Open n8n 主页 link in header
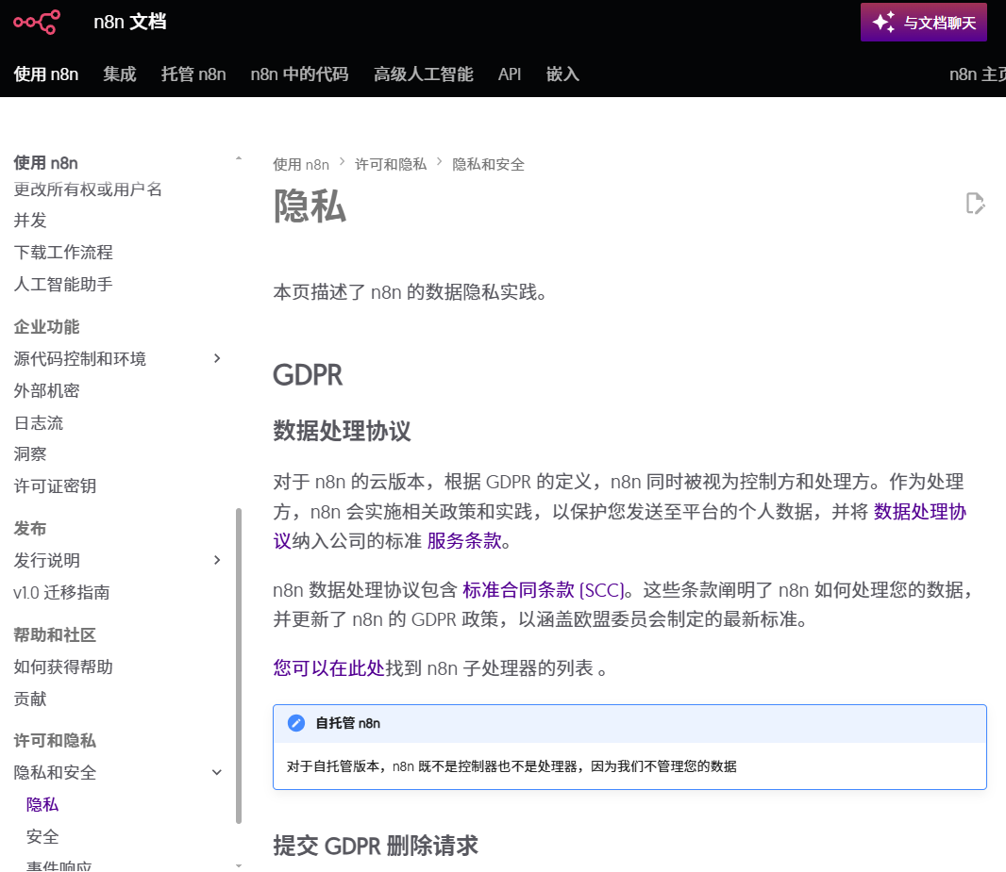 pos(978,74)
